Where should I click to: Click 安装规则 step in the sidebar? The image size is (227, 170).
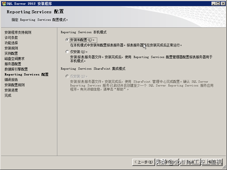click(x=11, y=48)
